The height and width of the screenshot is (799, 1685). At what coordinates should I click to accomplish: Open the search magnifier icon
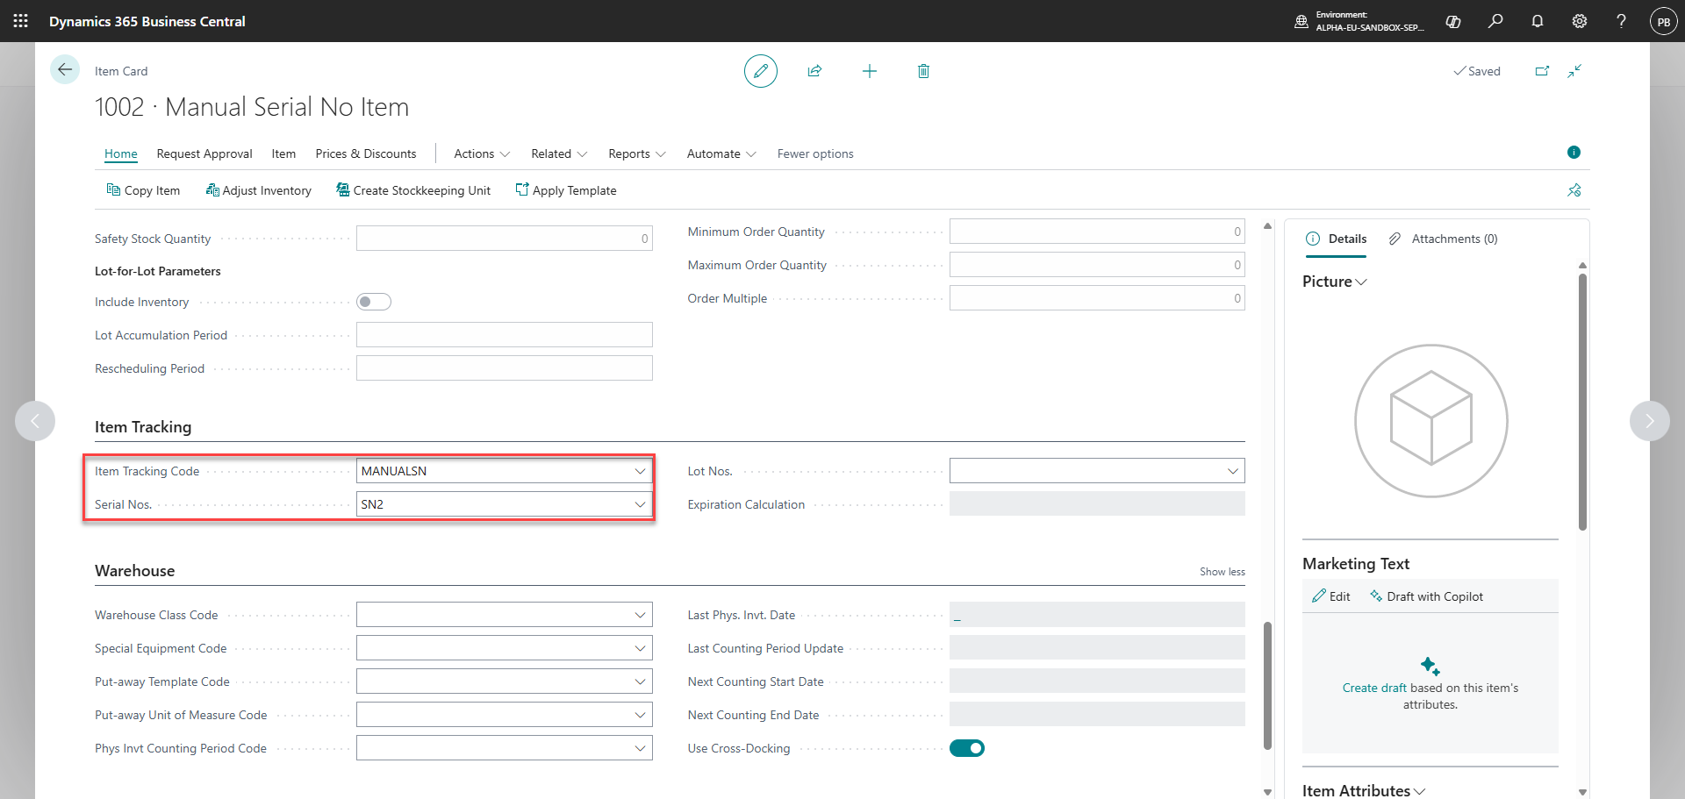pos(1495,21)
